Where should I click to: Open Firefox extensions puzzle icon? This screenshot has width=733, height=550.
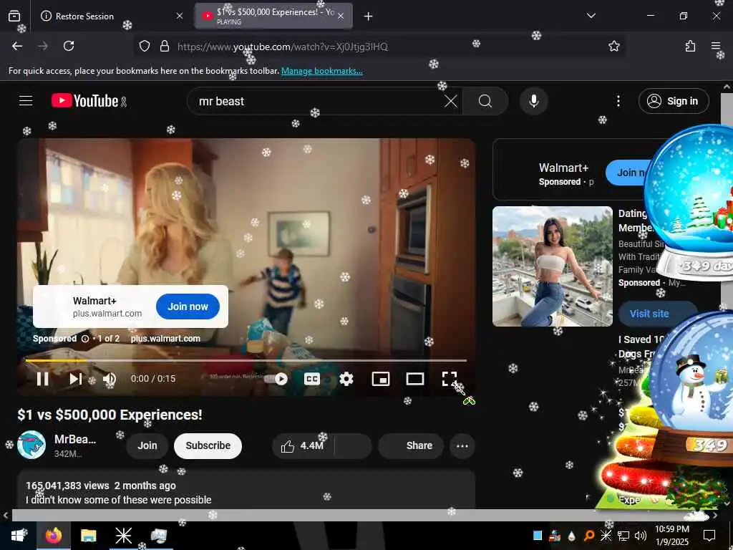pos(690,46)
